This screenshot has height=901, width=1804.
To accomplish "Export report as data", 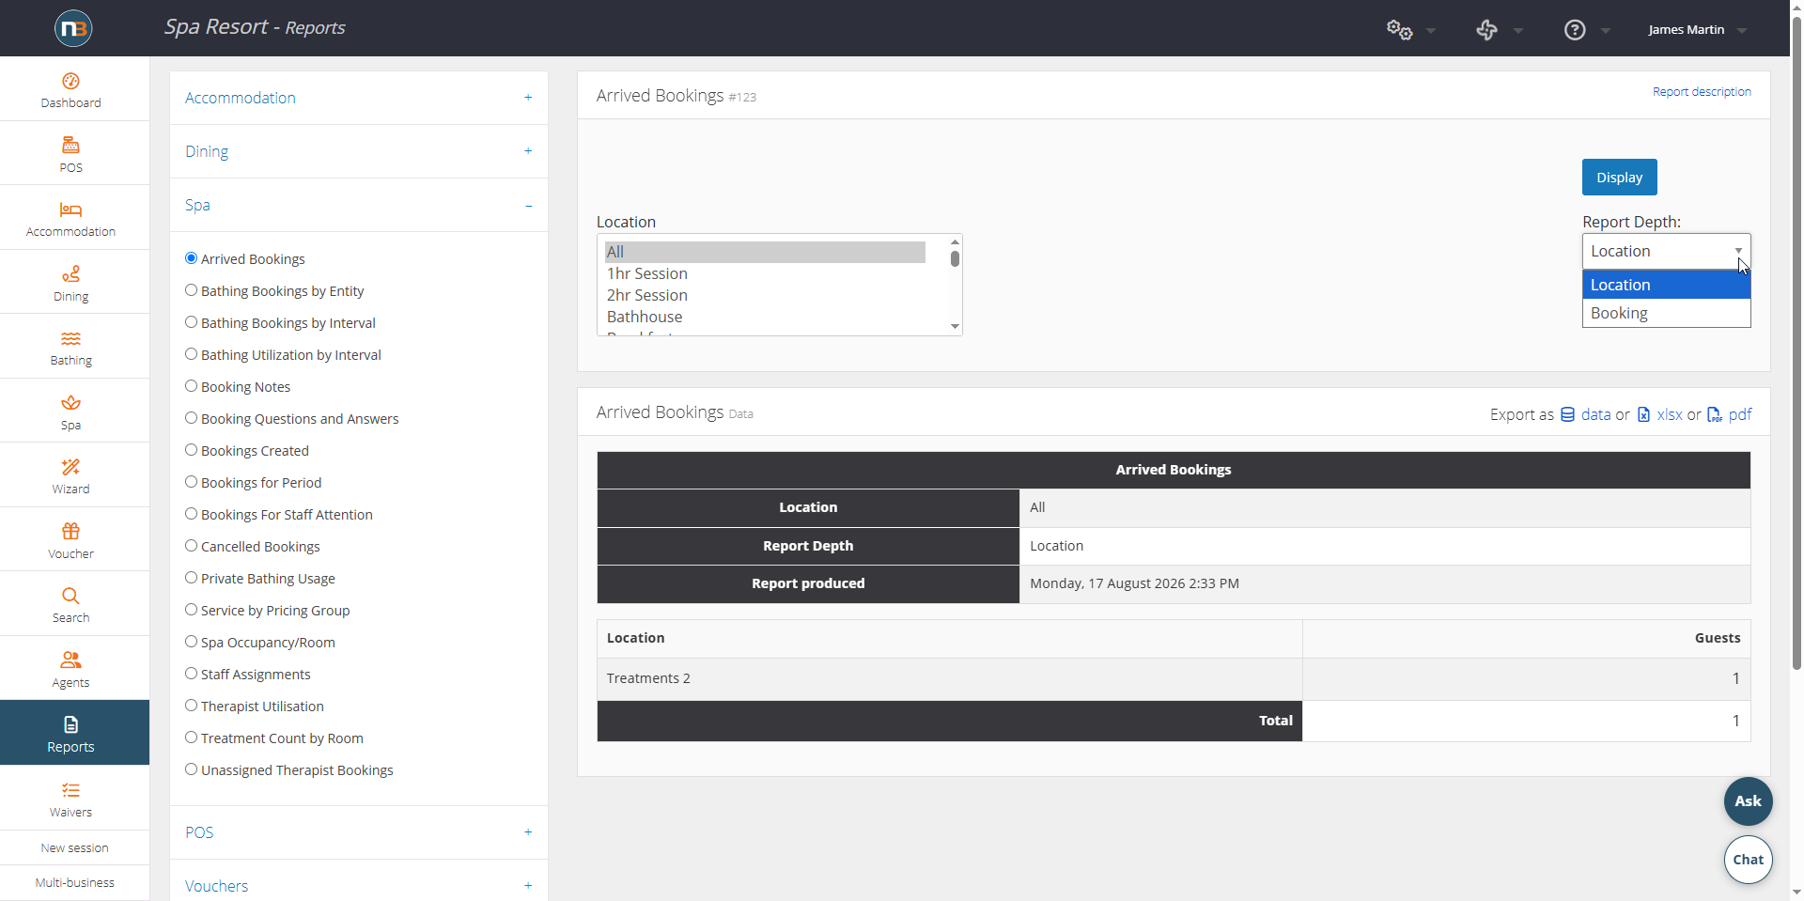I will pyautogui.click(x=1595, y=414).
